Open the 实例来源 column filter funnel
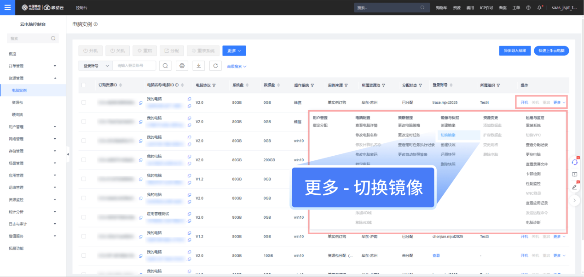Viewport: 584px width, 277px height. [x=346, y=85]
